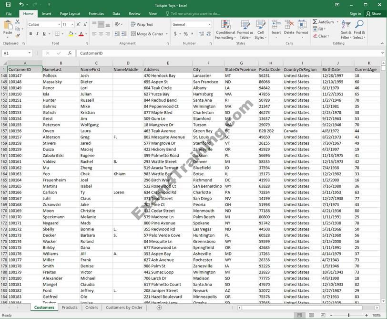Toggle Italic formatting
This screenshot has height=319, width=387.
[38, 34]
